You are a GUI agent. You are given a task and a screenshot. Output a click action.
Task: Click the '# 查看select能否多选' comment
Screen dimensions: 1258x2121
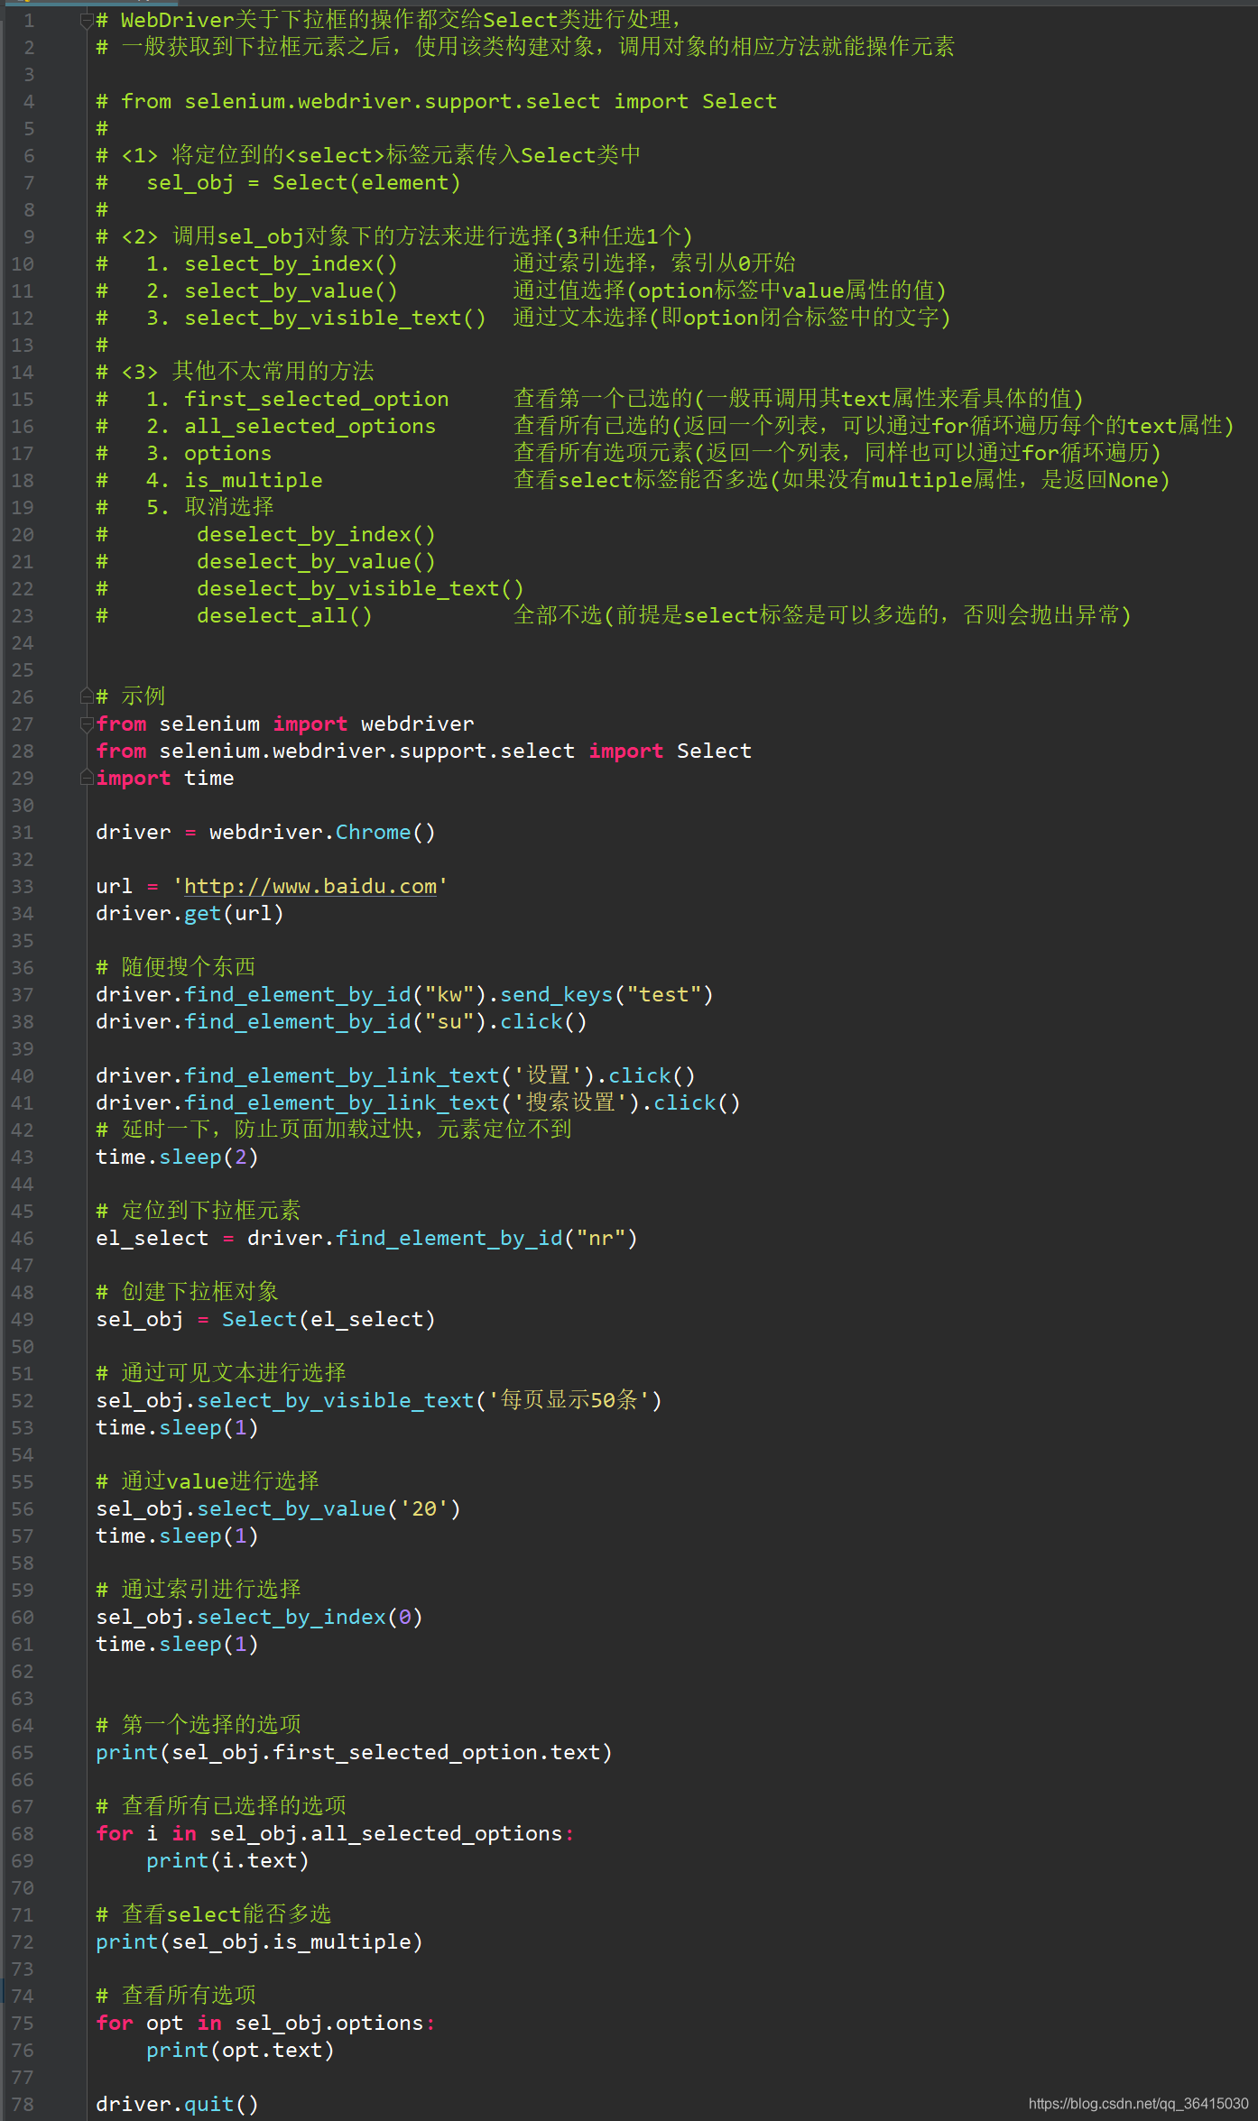coord(214,1914)
